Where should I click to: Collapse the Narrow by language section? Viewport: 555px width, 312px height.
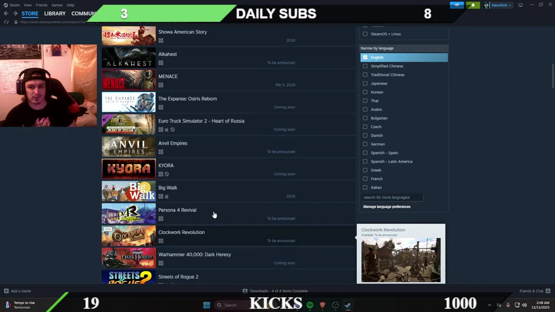pyautogui.click(x=404, y=48)
